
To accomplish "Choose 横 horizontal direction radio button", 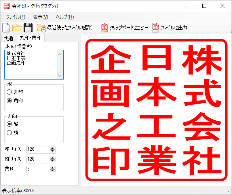I will tap(9, 133).
